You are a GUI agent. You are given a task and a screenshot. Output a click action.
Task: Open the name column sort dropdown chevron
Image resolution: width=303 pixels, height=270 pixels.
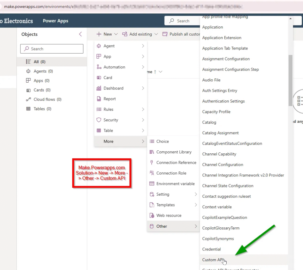point(160,72)
